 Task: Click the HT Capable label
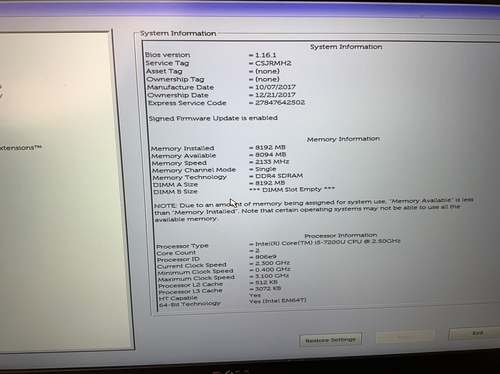pos(178,298)
